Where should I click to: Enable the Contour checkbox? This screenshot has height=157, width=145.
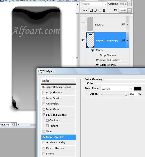point(47,120)
